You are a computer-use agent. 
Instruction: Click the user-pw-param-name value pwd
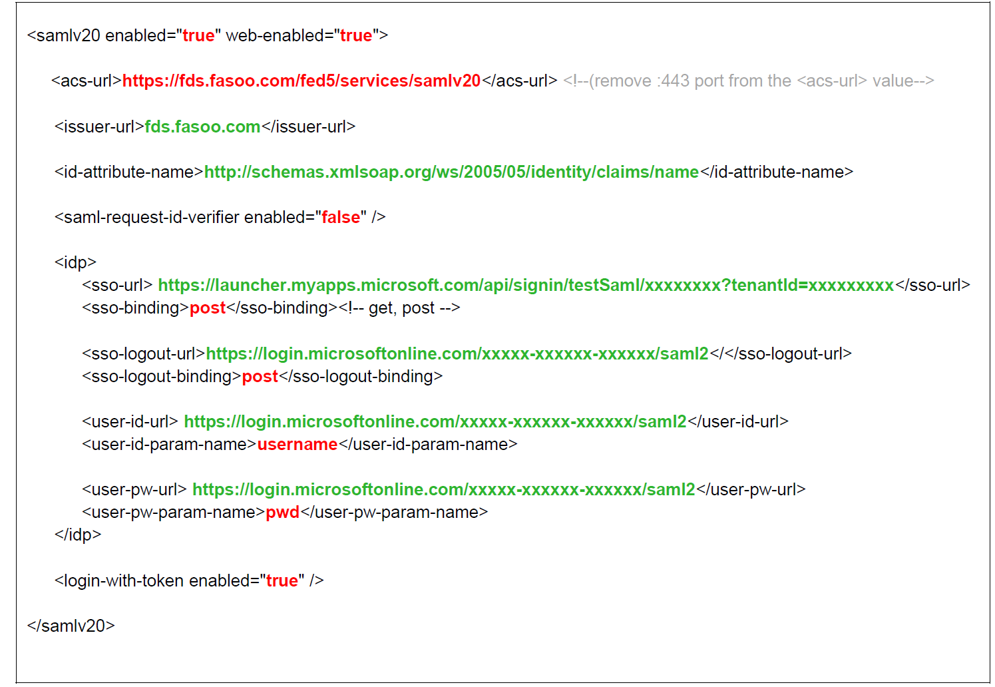283,513
